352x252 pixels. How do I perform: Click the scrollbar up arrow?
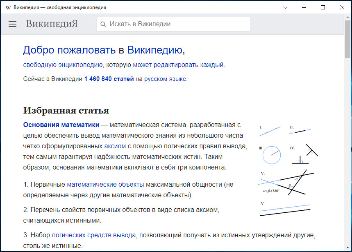(x=348, y=17)
